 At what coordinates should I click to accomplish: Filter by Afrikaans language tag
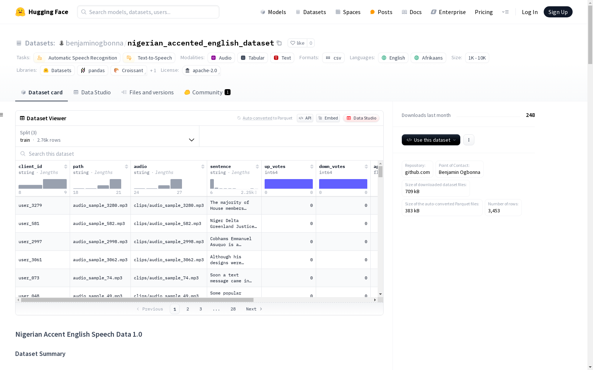click(x=428, y=58)
